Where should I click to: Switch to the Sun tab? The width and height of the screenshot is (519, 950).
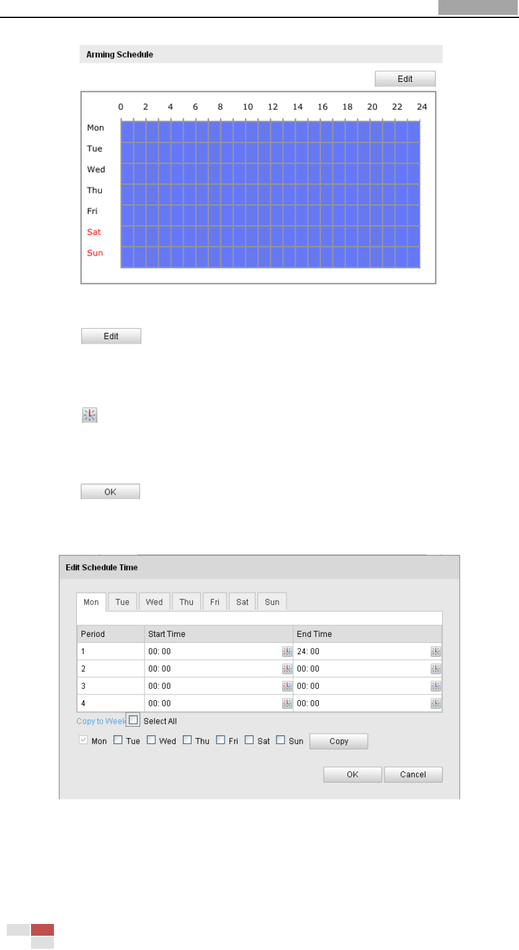click(x=272, y=602)
